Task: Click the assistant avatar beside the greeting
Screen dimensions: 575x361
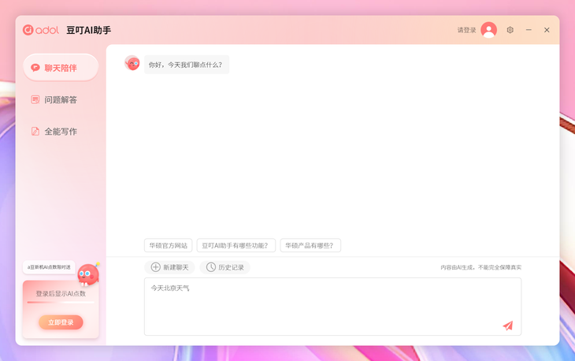Action: point(132,63)
